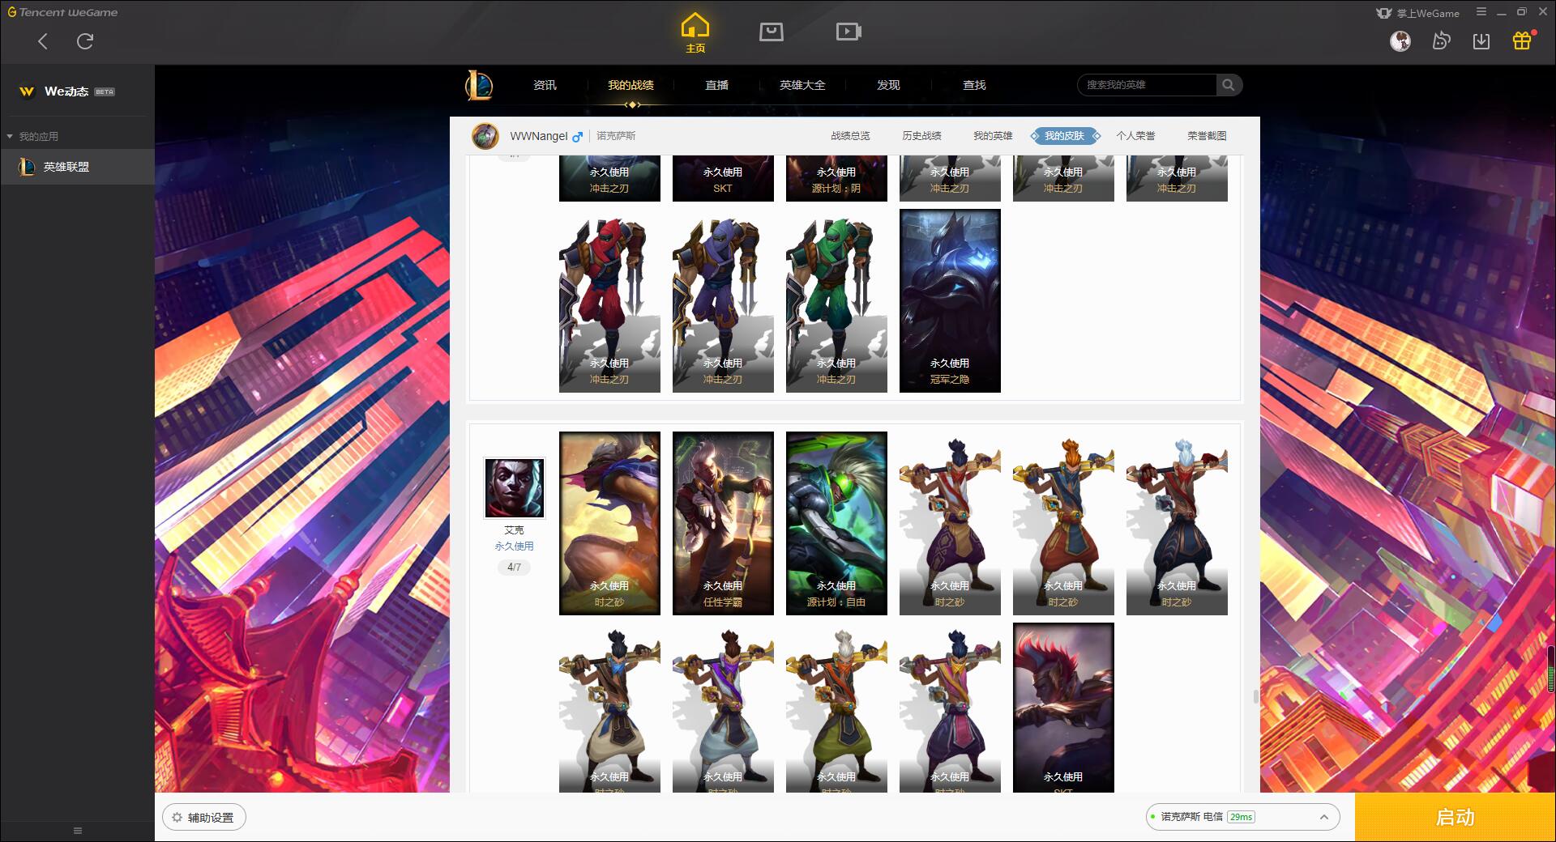Open the gift box icon
Screen dimensions: 1556x842
[1522, 40]
